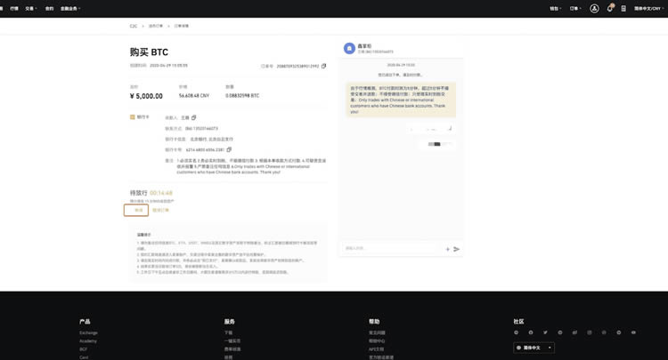Open 常见问题 link under 帮助

tap(377, 332)
